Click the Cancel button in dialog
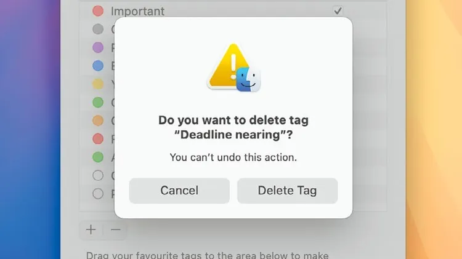 tap(179, 191)
